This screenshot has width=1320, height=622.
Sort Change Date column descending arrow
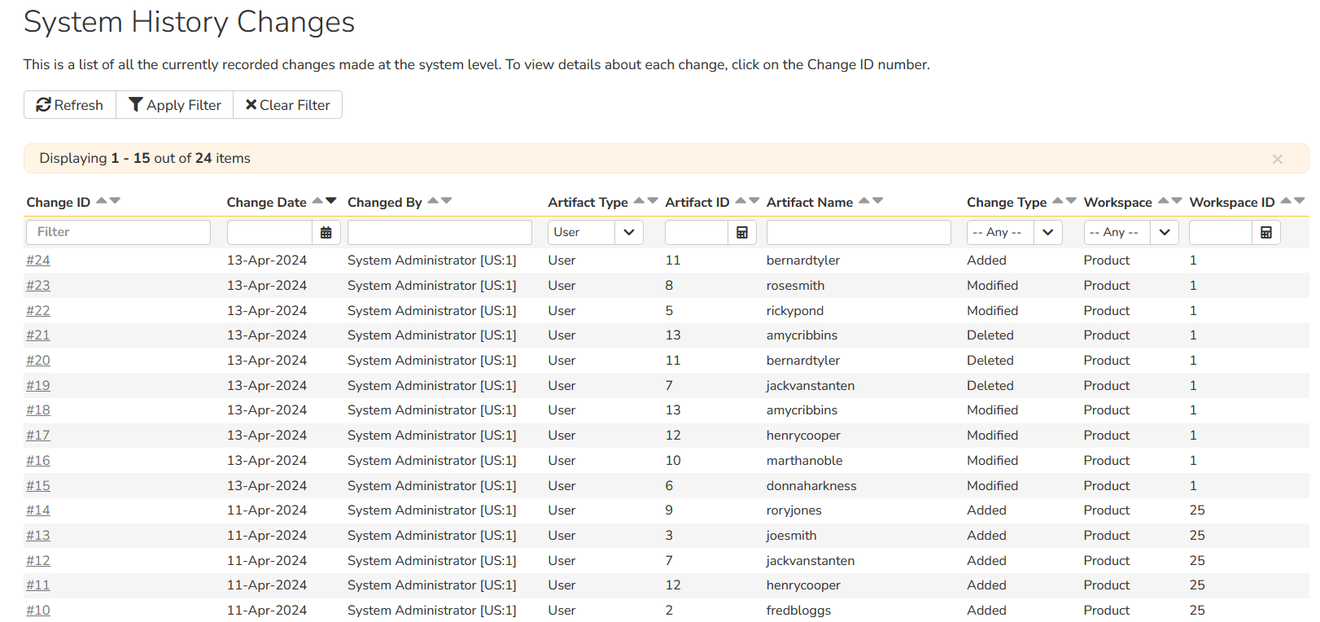click(331, 200)
